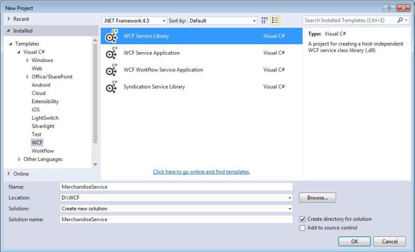Select the Silverlight template category

43,126
